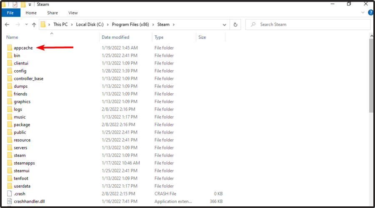Click Steam breadcrumb in address bar
This screenshot has width=375, height=208.
click(163, 25)
